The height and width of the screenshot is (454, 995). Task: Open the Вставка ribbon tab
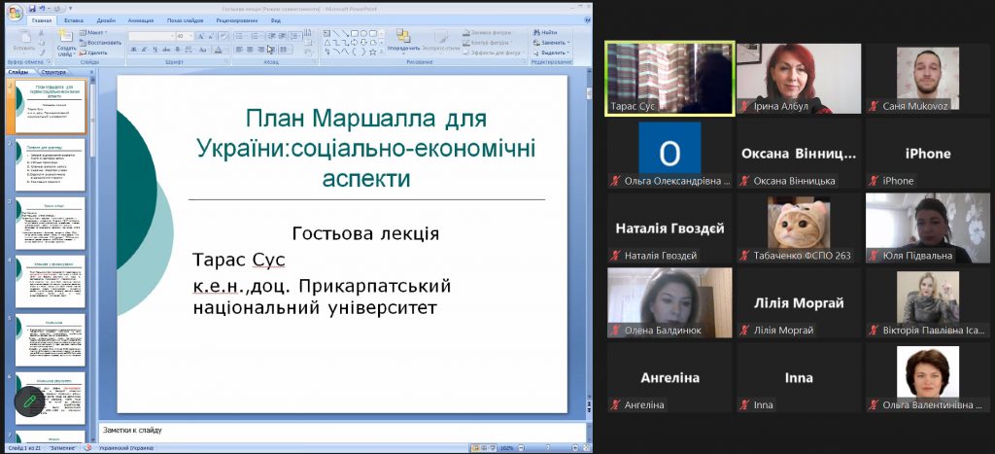click(73, 19)
